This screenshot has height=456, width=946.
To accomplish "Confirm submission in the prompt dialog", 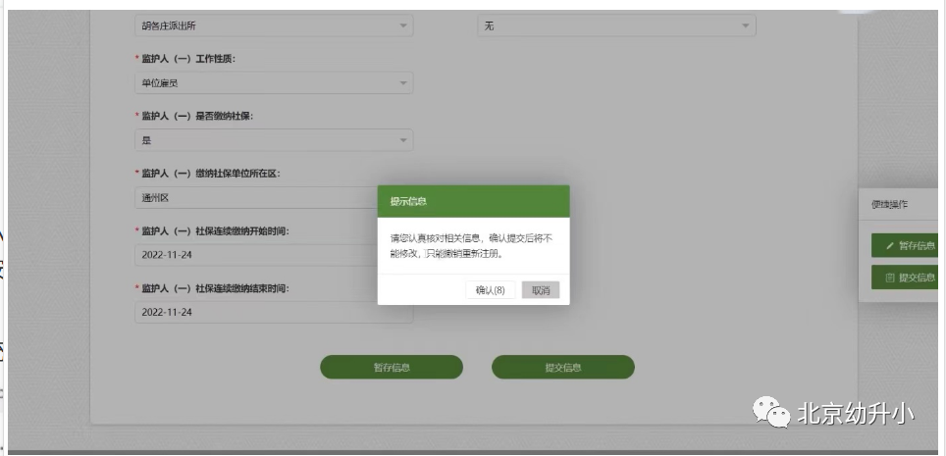I will pyautogui.click(x=490, y=290).
